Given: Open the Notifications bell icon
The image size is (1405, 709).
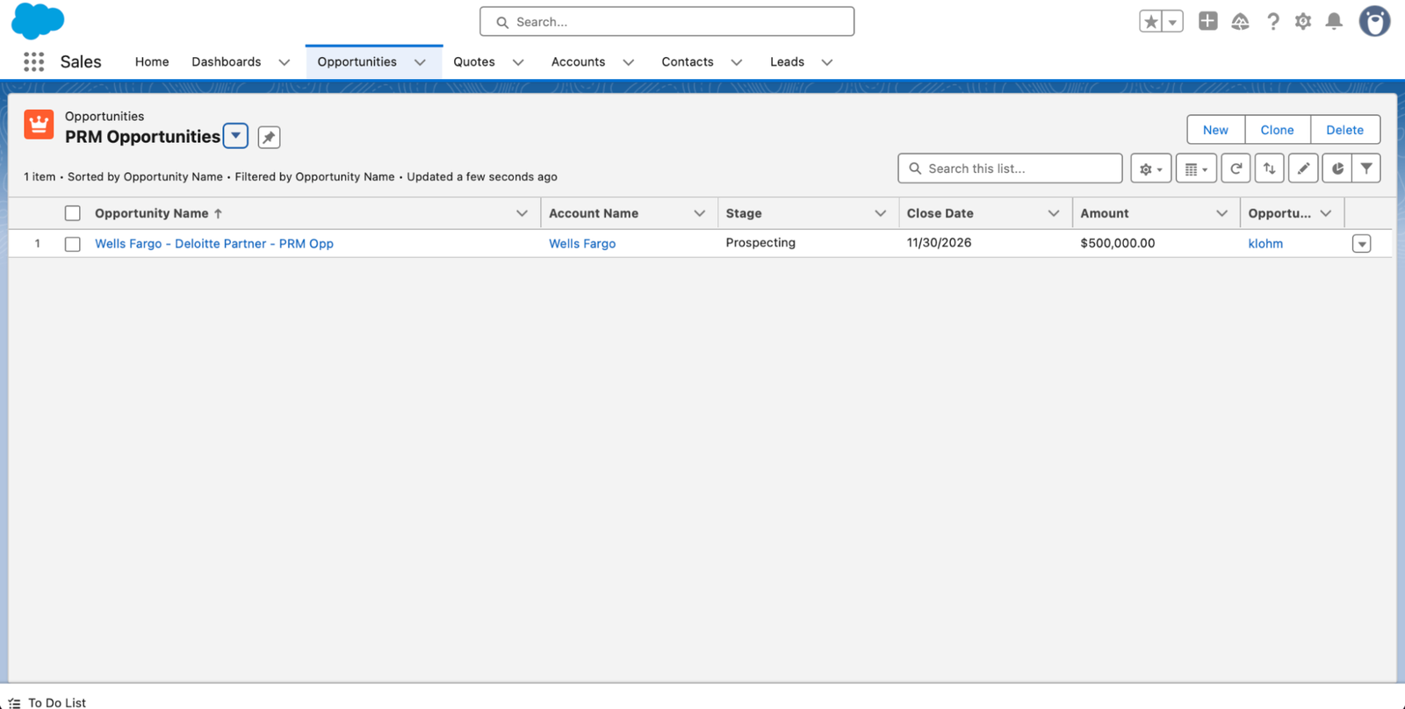Looking at the screenshot, I should (1334, 22).
